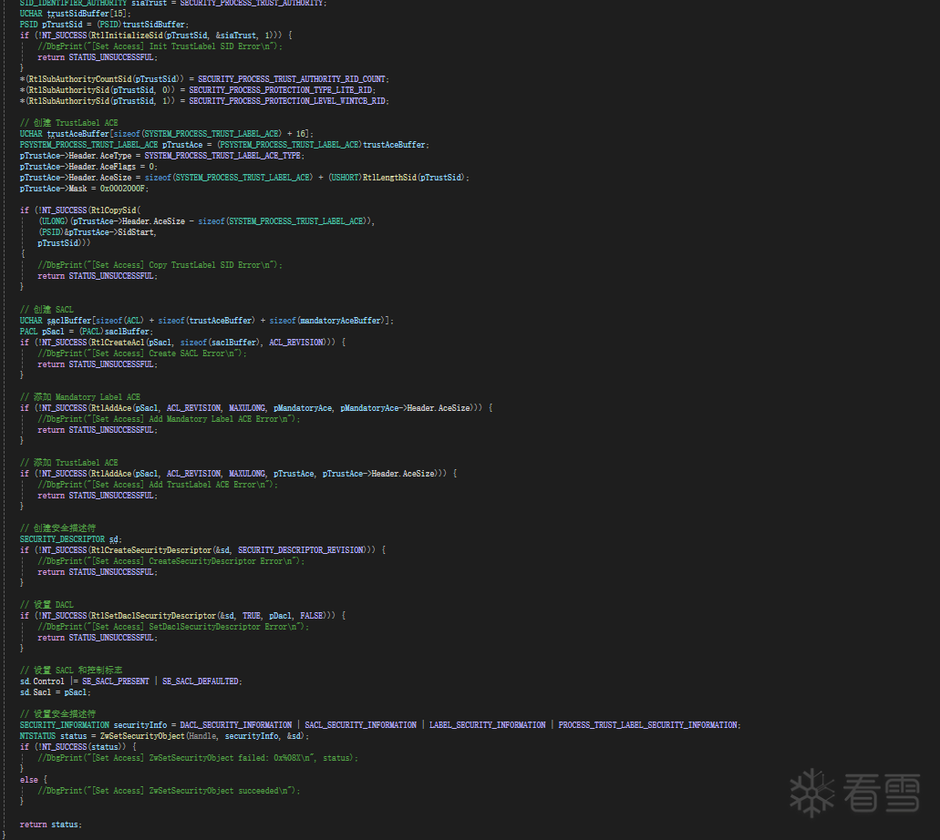Click the 'Header.AceFlags = 0;' line
940x840 pixels.
click(88, 167)
